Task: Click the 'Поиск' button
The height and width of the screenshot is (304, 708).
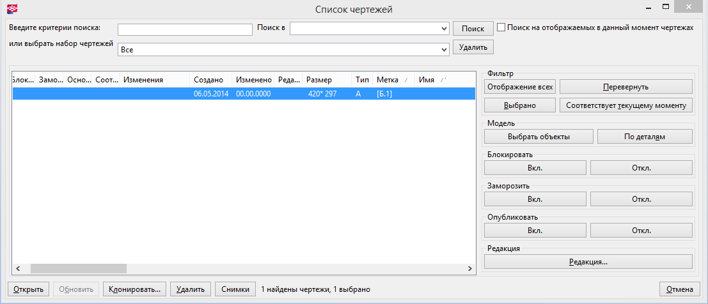Action: coord(473,28)
